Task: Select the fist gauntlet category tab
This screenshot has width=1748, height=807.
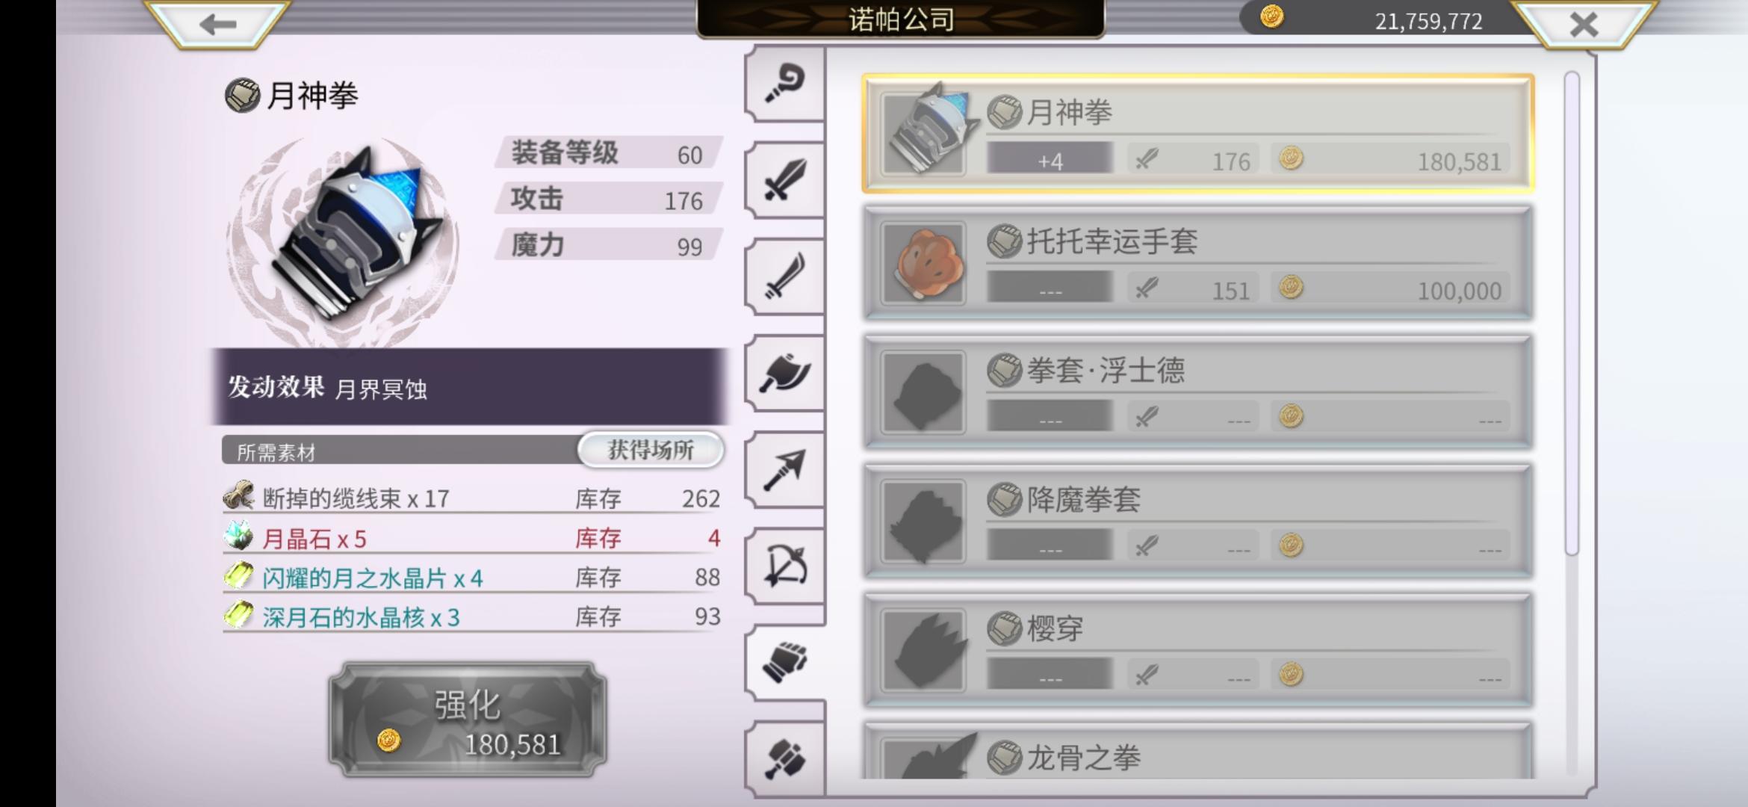Action: coord(785,662)
